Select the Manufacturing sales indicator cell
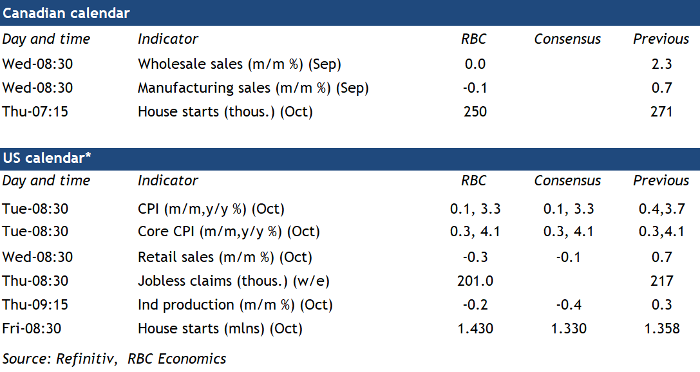 coord(253,88)
